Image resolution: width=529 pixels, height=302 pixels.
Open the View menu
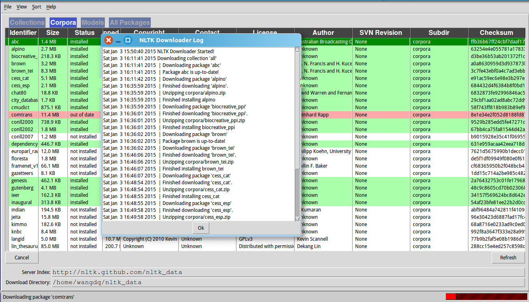click(x=22, y=7)
